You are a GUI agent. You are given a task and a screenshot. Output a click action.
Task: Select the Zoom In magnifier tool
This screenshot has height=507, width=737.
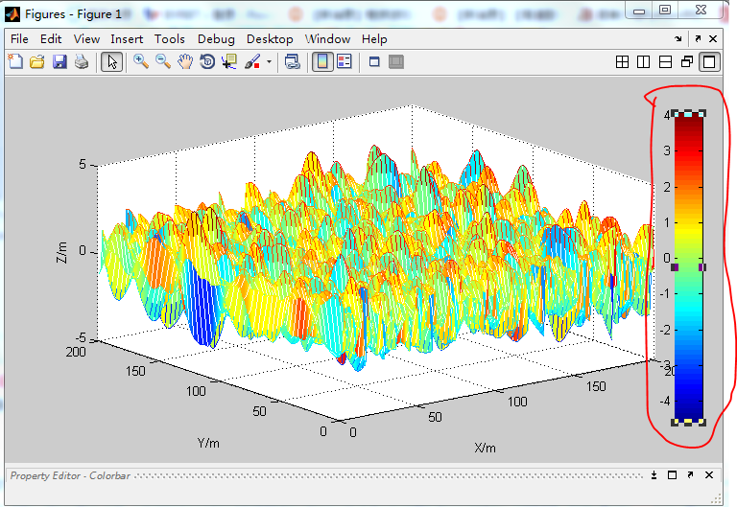[x=141, y=62]
